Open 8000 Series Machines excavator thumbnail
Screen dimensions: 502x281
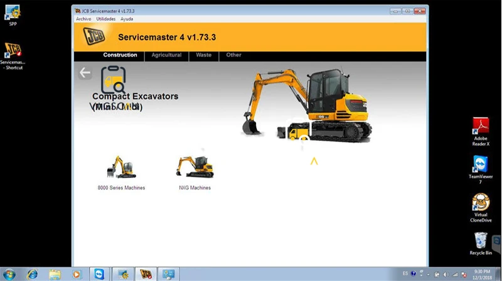[121, 167]
